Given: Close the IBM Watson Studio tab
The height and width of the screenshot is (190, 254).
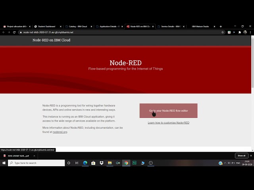Looking at the screenshot, I should 214,27.
